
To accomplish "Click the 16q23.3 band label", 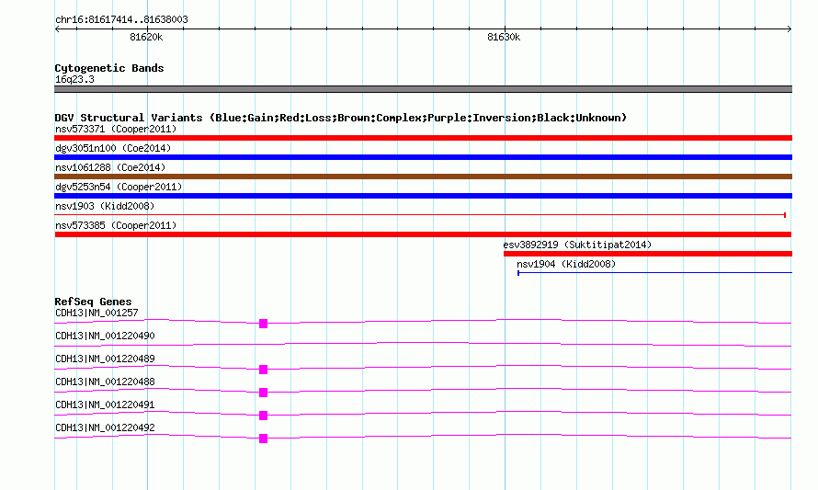I will 74,79.
